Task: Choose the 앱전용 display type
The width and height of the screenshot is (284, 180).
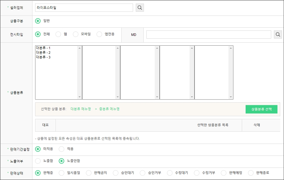Action: pyautogui.click(x=99, y=34)
